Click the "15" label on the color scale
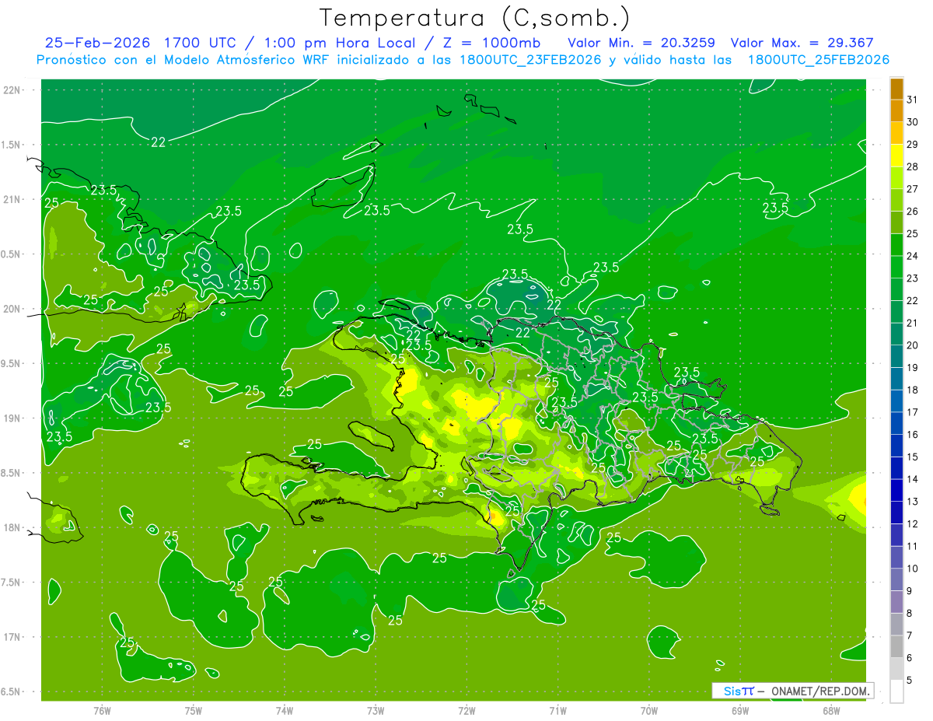 tap(913, 457)
